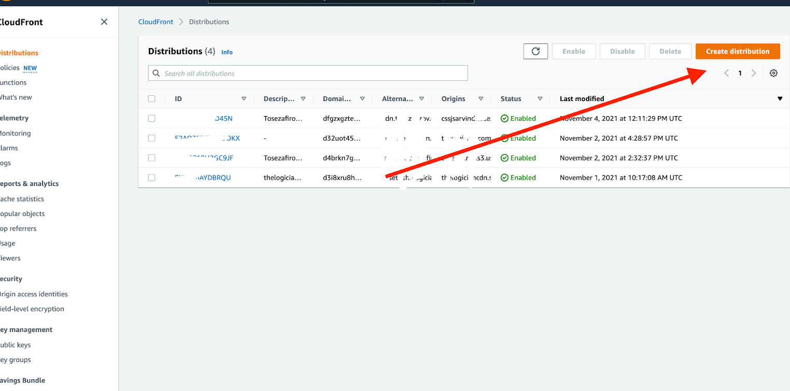Click date November 2, 2021 at 2:32:37 PM UTC
The image size is (790, 391).
[x=619, y=157]
